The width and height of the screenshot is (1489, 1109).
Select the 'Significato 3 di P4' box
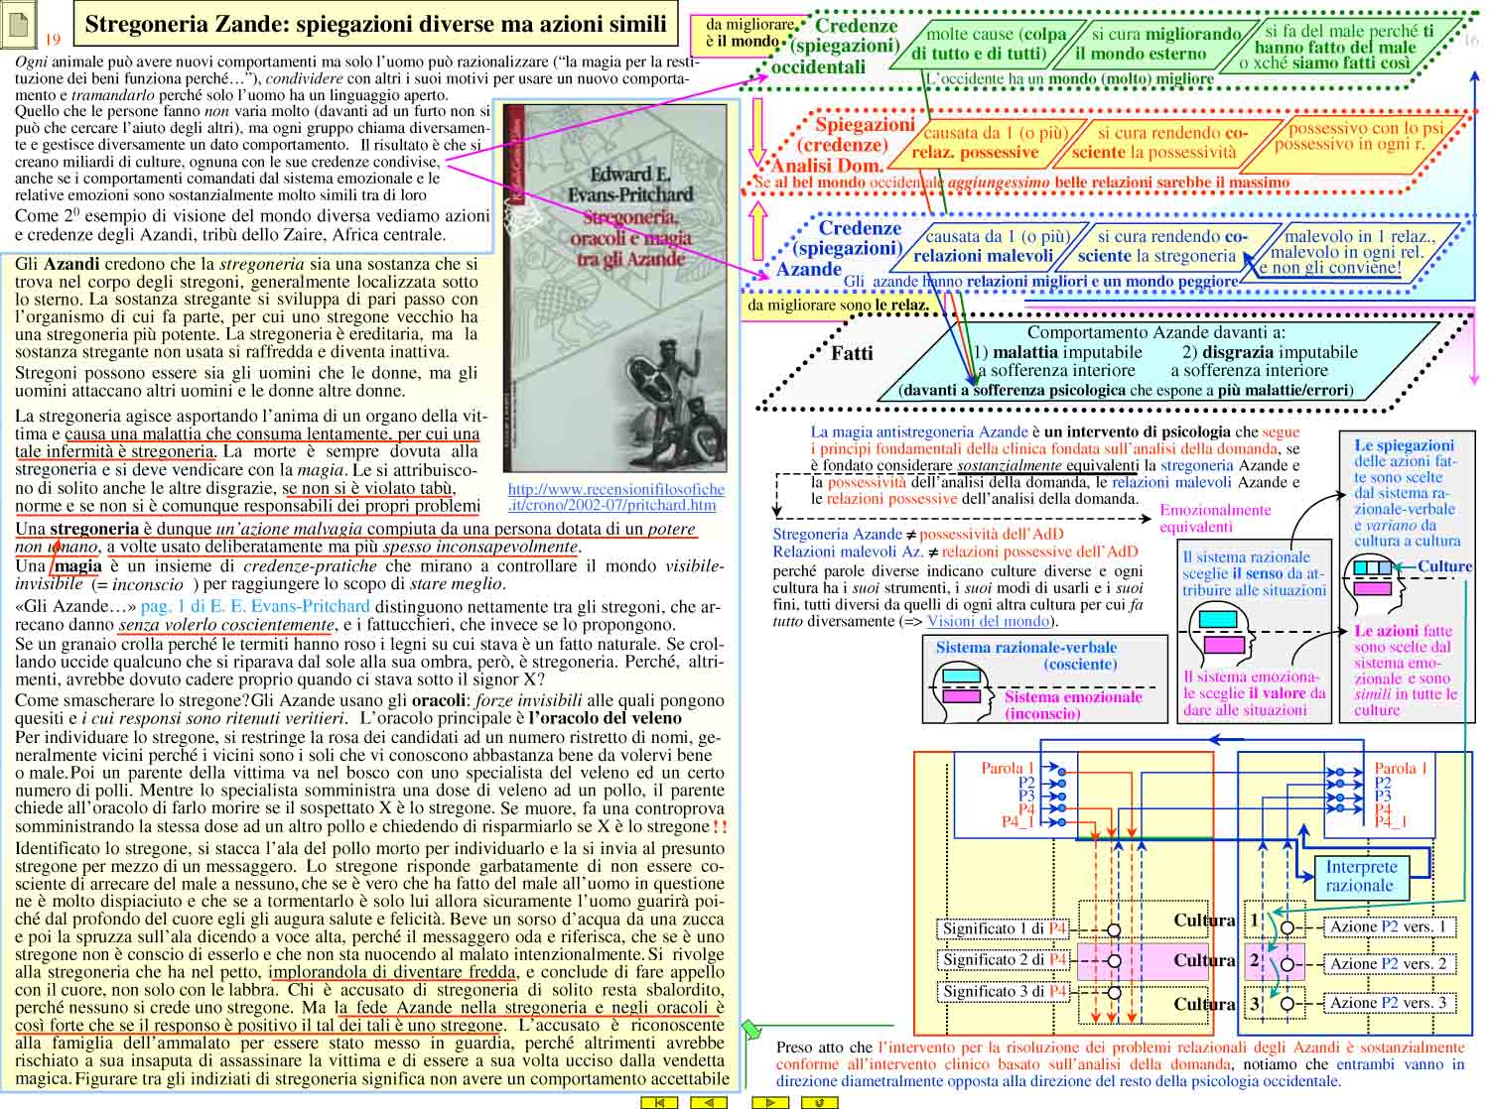[x=1006, y=992]
